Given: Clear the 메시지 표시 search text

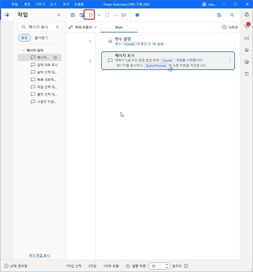Looking at the screenshot, I should 57,27.
